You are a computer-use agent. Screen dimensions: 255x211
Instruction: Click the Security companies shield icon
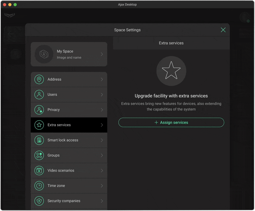coord(39,201)
